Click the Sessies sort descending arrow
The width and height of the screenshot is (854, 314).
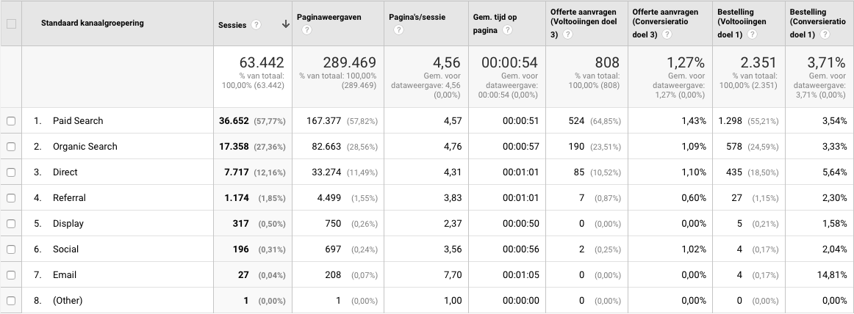(284, 24)
